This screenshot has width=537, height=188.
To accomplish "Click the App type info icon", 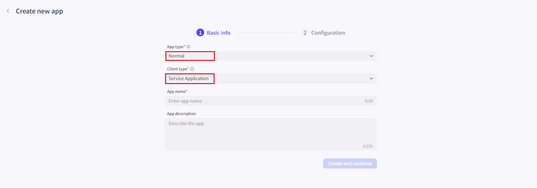I will click(x=189, y=47).
